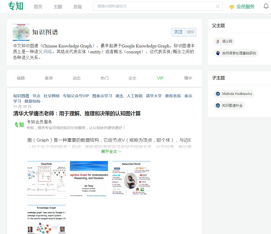
Task: Click the 知识图谱补全 avatar icon
Action: coord(218,105)
